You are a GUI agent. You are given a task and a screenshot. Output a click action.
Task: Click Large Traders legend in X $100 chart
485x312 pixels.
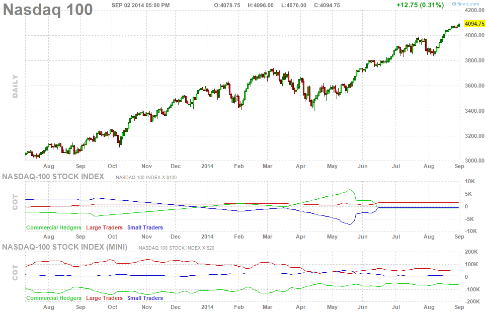[104, 227]
